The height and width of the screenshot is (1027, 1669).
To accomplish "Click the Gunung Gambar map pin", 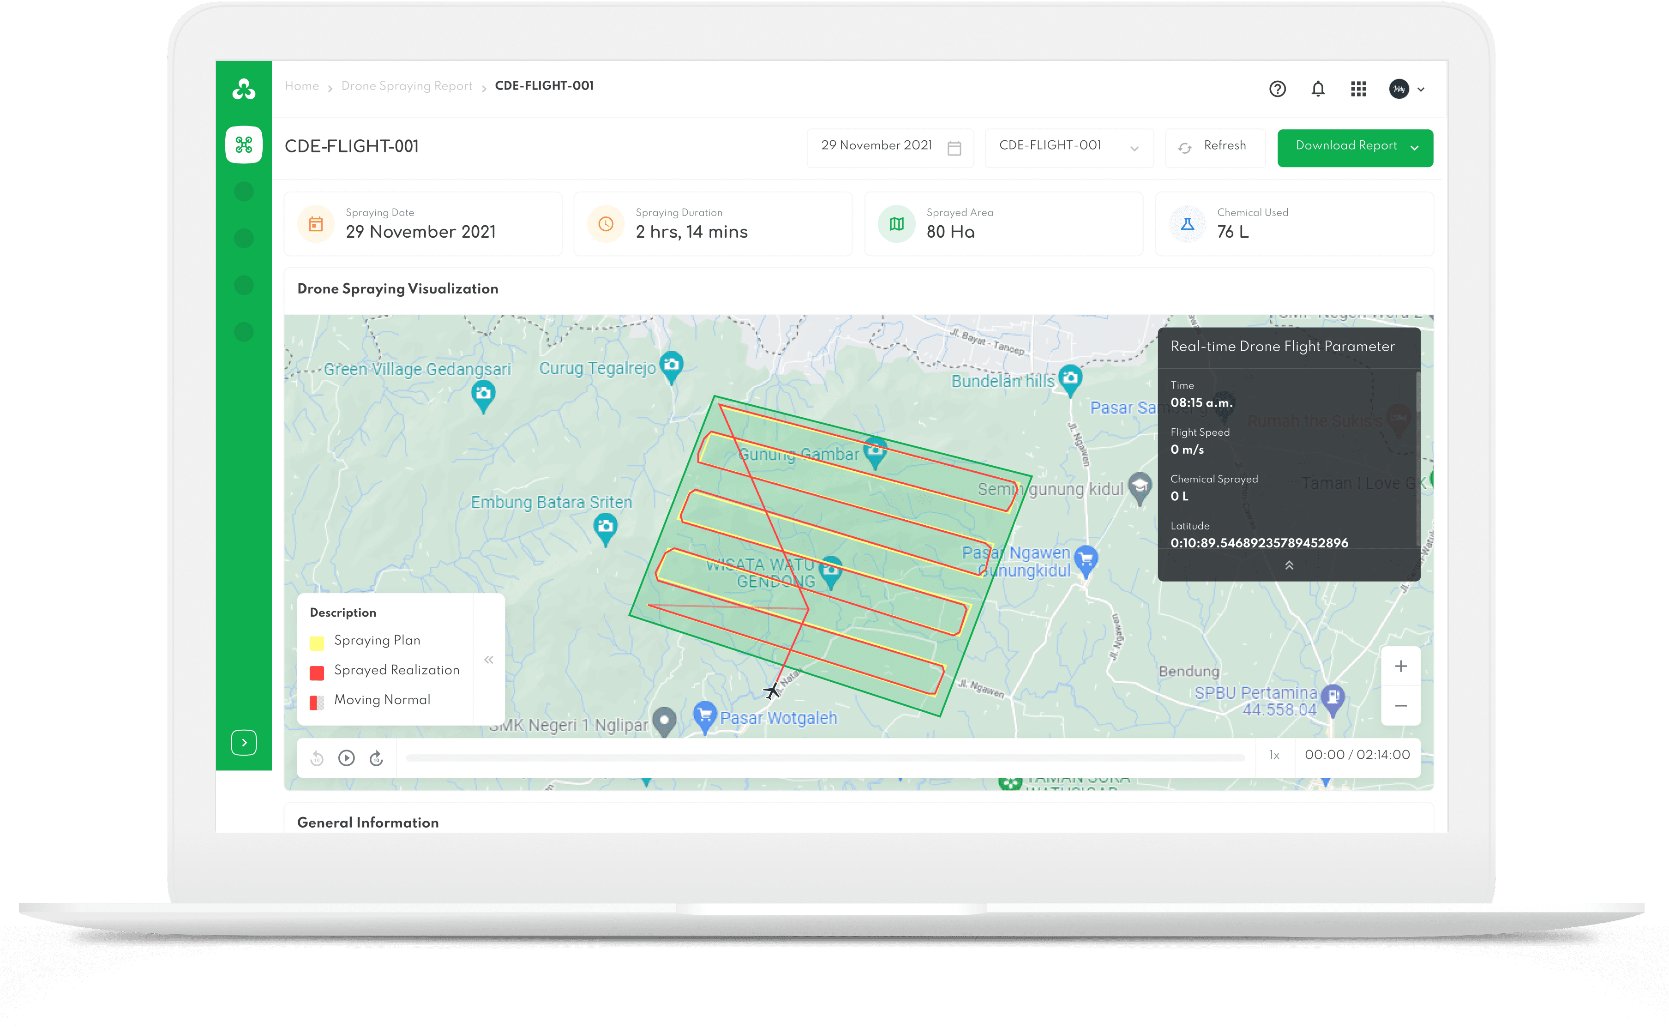I will pyautogui.click(x=875, y=454).
